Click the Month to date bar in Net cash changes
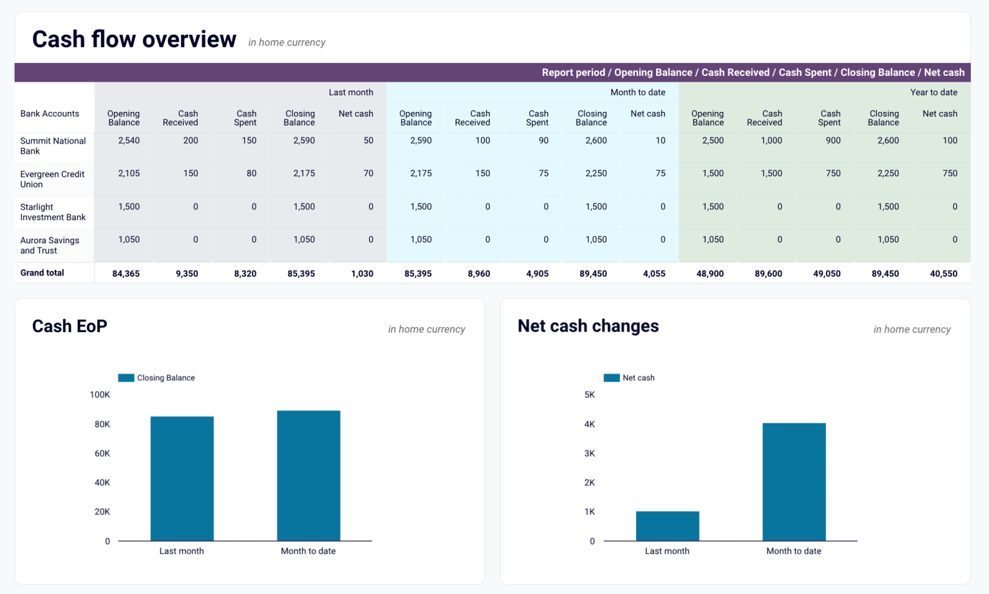The width and height of the screenshot is (989, 594). (793, 481)
